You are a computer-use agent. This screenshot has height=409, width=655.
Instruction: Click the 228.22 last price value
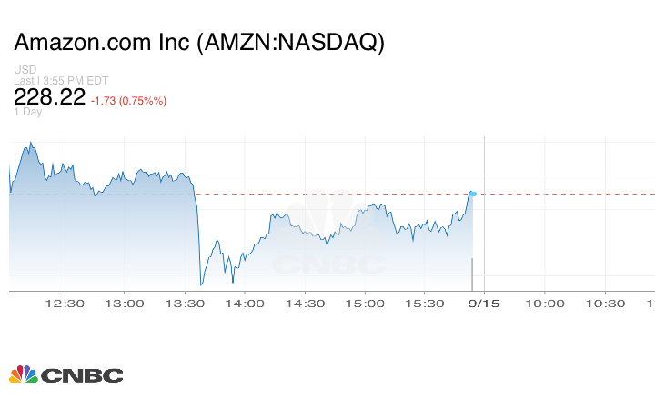(49, 97)
